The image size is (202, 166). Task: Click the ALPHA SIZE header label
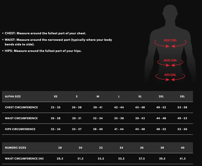[x=13, y=96]
